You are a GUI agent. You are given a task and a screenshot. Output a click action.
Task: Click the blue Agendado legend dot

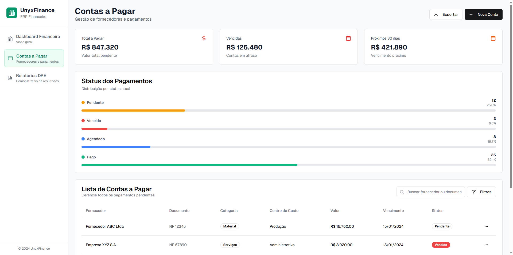[x=83, y=139]
